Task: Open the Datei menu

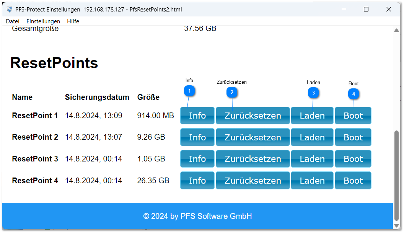Action: pyautogui.click(x=13, y=21)
